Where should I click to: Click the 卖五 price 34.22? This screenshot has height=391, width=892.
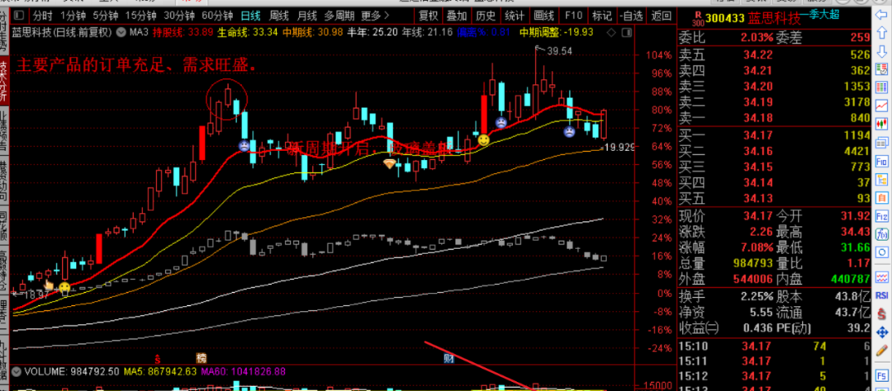pos(757,54)
